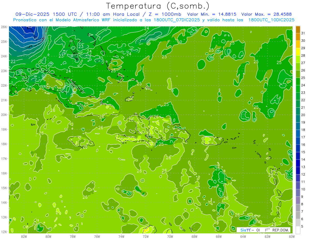Click the legend value "21" beside color bar
Viewport: 310px width, 240px height.
(x=303, y=107)
